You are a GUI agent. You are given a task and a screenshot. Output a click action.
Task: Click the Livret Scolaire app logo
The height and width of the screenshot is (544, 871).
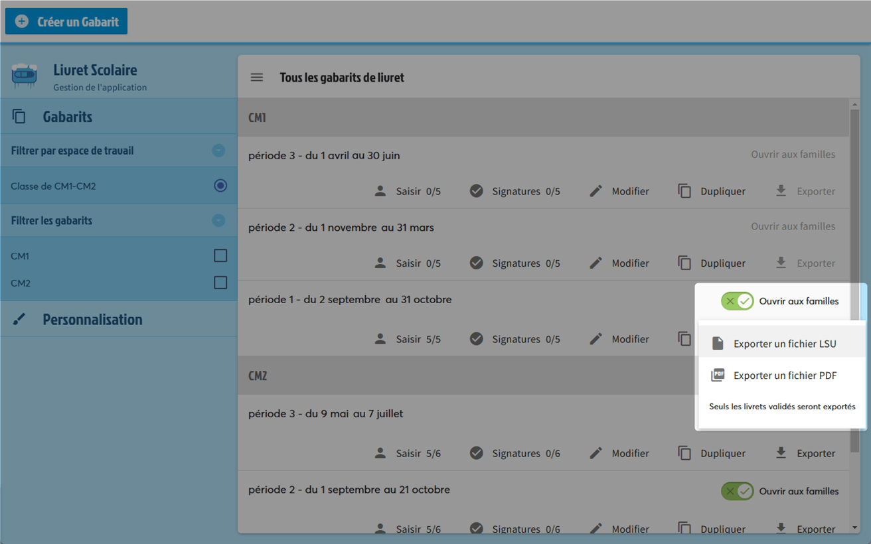[x=25, y=76]
